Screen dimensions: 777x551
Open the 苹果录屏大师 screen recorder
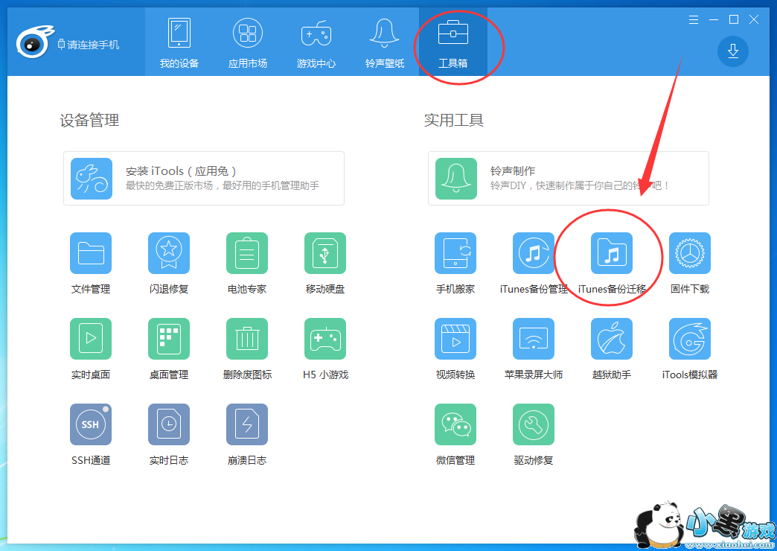coord(534,339)
